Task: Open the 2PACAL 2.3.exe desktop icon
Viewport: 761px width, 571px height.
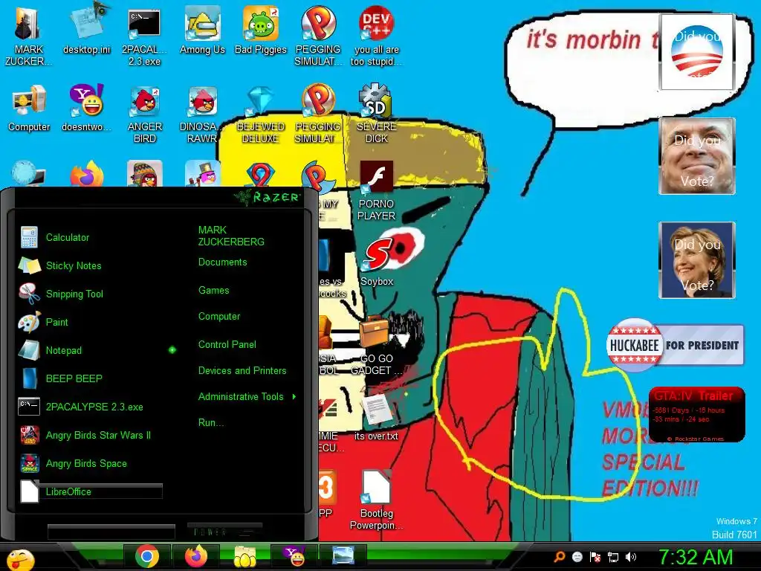Action: (x=144, y=36)
